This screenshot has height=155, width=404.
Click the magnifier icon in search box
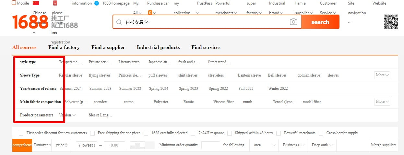119,22
